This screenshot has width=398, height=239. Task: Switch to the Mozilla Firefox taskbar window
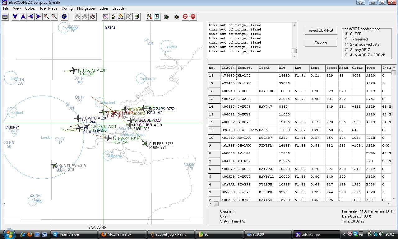(x=123, y=234)
